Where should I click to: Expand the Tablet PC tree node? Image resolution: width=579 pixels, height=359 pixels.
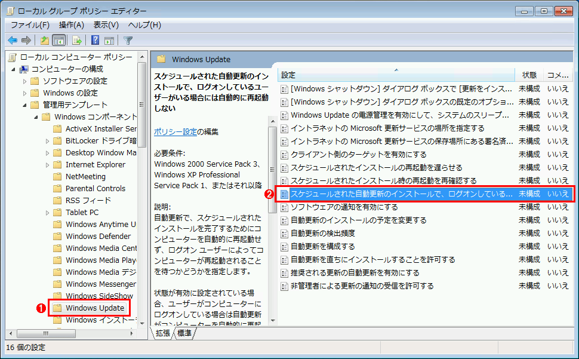point(47,213)
